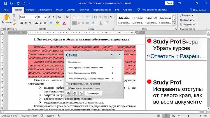The image size is (210, 118).
Task: Decrease paragraph indent
Action: click(x=95, y=17)
